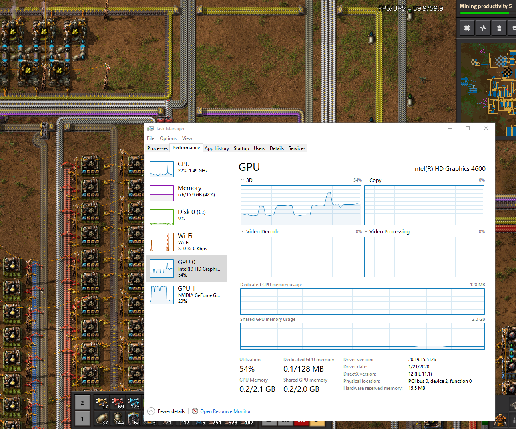Select the curved pipe hotbar slot showing 37
The image size is (516, 429).
point(102,419)
